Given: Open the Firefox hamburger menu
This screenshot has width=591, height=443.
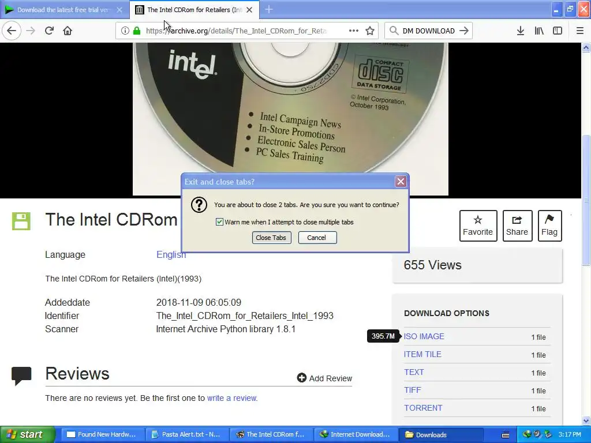Looking at the screenshot, I should pyautogui.click(x=580, y=31).
